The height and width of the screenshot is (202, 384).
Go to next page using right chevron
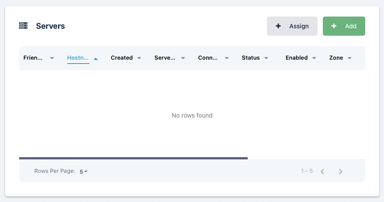pyautogui.click(x=340, y=172)
